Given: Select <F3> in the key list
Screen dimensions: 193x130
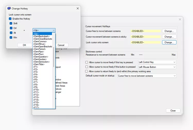Looking at the screenshot, I should (x=42, y=72).
